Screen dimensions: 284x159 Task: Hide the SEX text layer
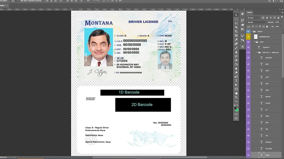[x=248, y=84]
